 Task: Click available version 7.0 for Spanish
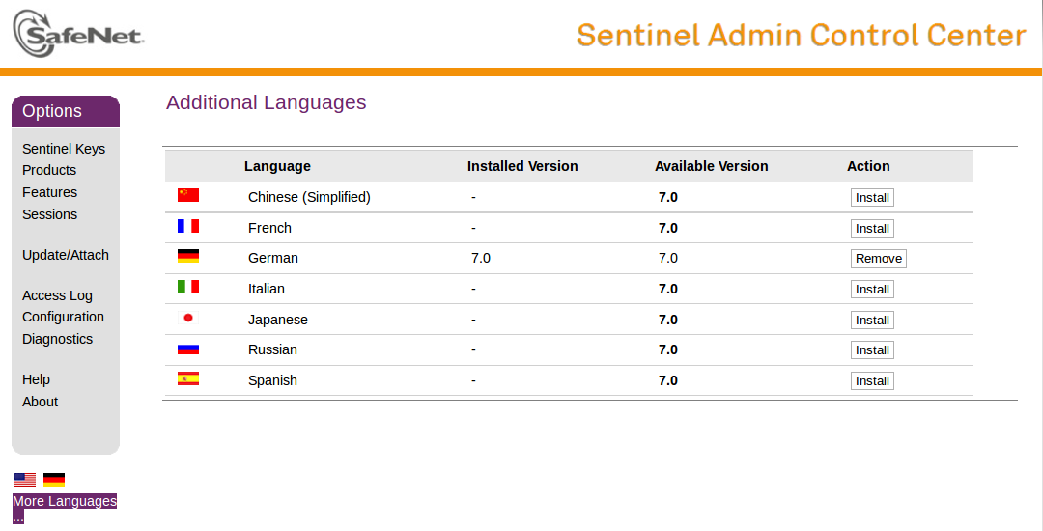[668, 380]
